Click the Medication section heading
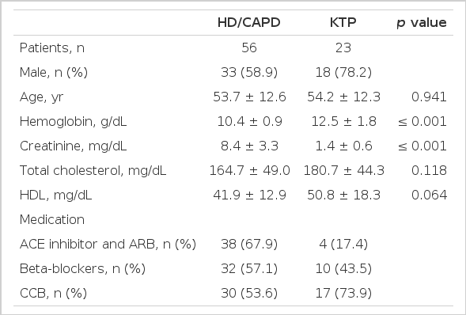Image resolution: width=466 pixels, height=315 pixels. (x=52, y=219)
